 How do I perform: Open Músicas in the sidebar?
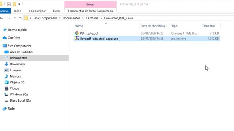(x=15, y=76)
